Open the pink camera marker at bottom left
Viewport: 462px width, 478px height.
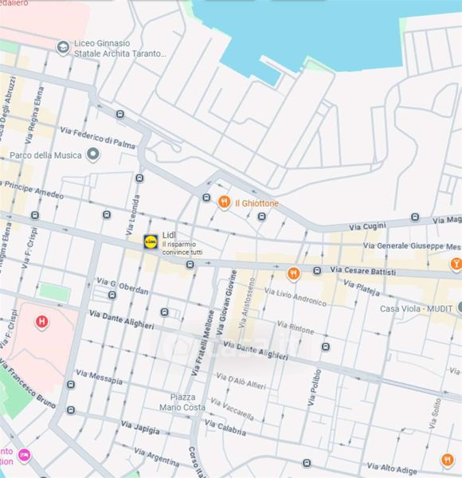tap(25, 456)
